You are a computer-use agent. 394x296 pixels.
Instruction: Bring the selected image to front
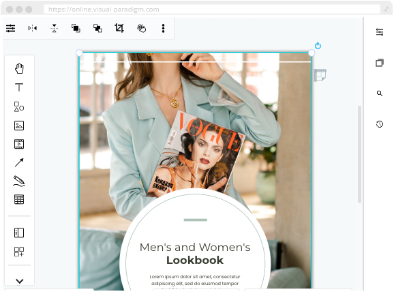coord(76,28)
